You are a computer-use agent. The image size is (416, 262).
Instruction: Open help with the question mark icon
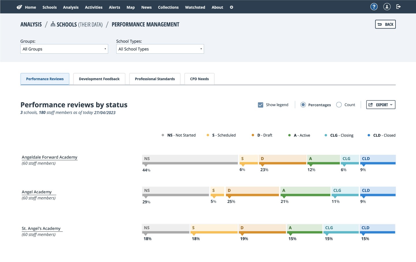[x=374, y=7]
